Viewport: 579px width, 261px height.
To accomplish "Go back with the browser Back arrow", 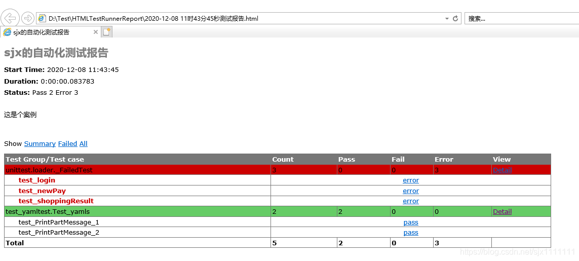I will (x=10, y=18).
